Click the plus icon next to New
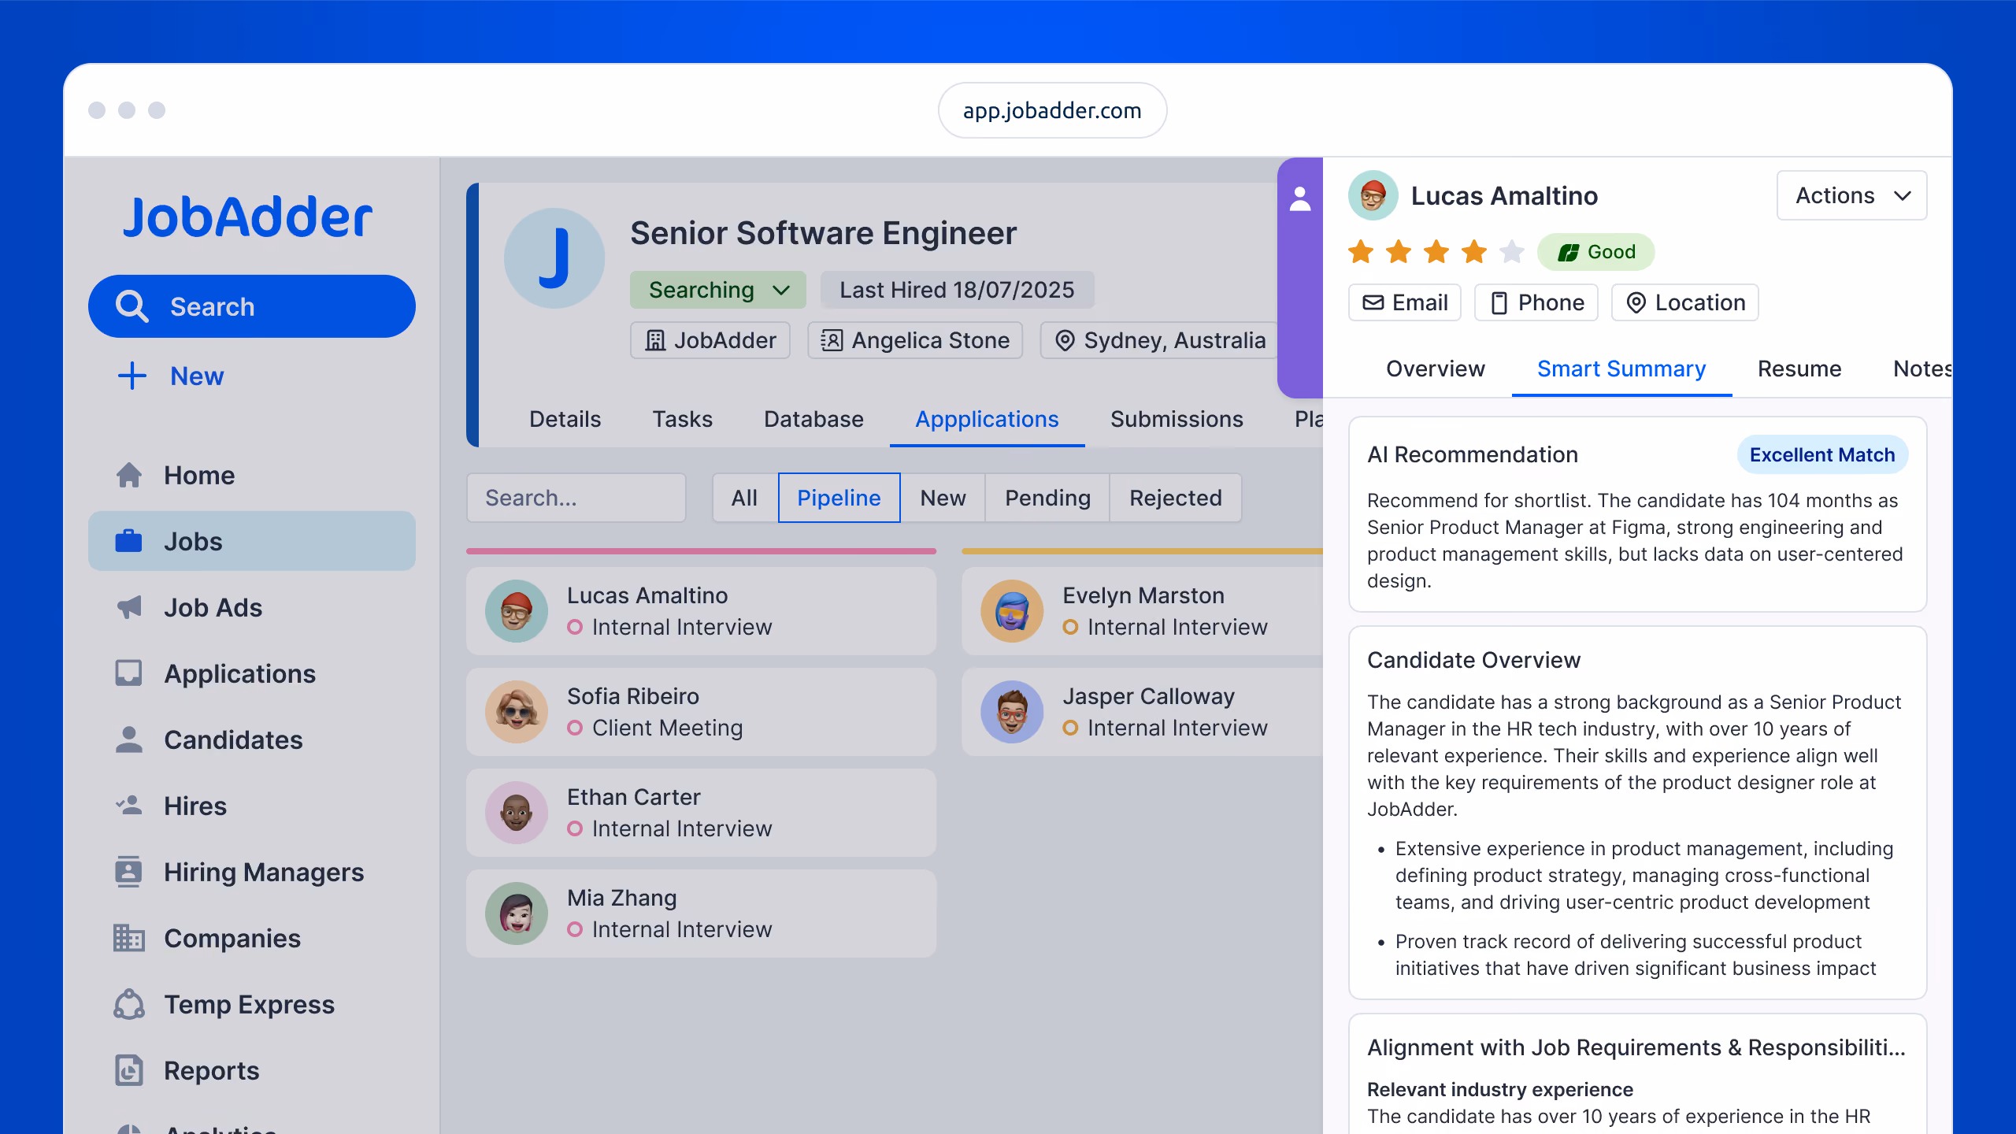 (x=132, y=376)
